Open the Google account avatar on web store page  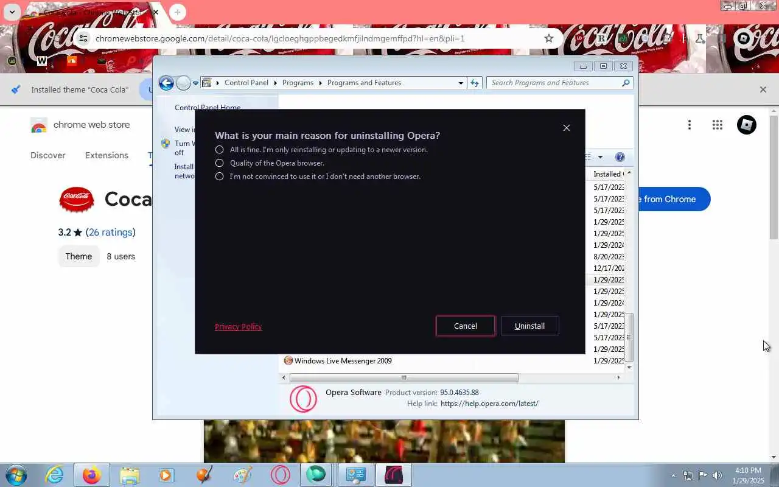(x=747, y=125)
